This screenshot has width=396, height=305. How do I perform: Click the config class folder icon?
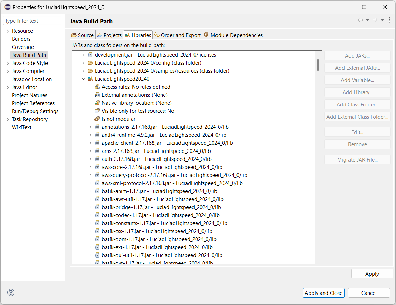(x=90, y=63)
